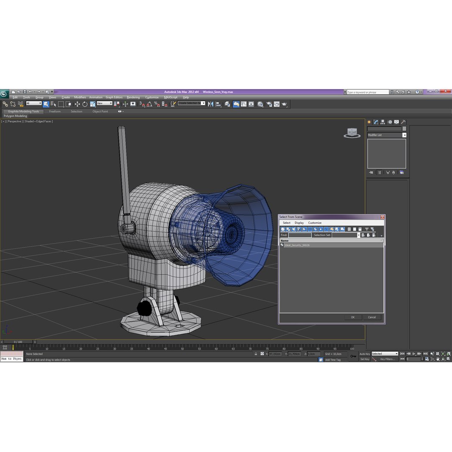Open the Hierarchy command panel tab
The height and width of the screenshot is (452, 452).
pos(383,122)
